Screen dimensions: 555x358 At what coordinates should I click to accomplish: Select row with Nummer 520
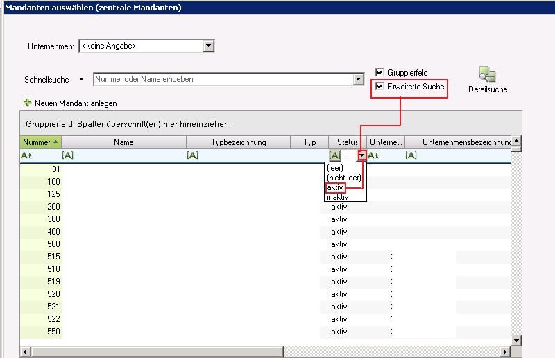pos(265,294)
